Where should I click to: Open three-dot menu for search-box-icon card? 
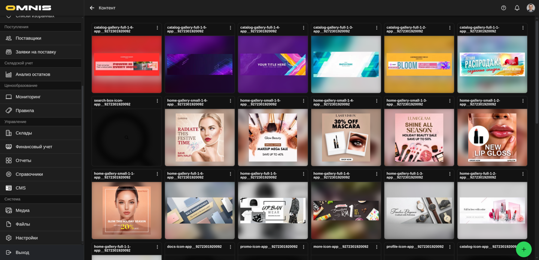[157, 101]
